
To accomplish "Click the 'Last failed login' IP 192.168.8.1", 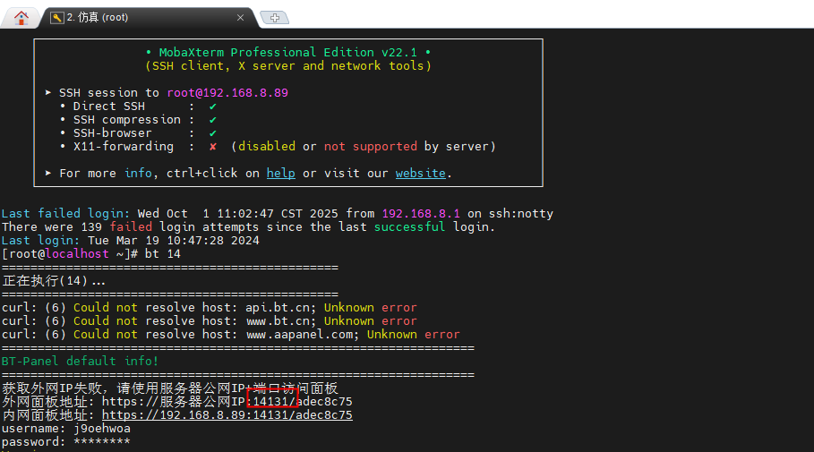I will coord(421,214).
